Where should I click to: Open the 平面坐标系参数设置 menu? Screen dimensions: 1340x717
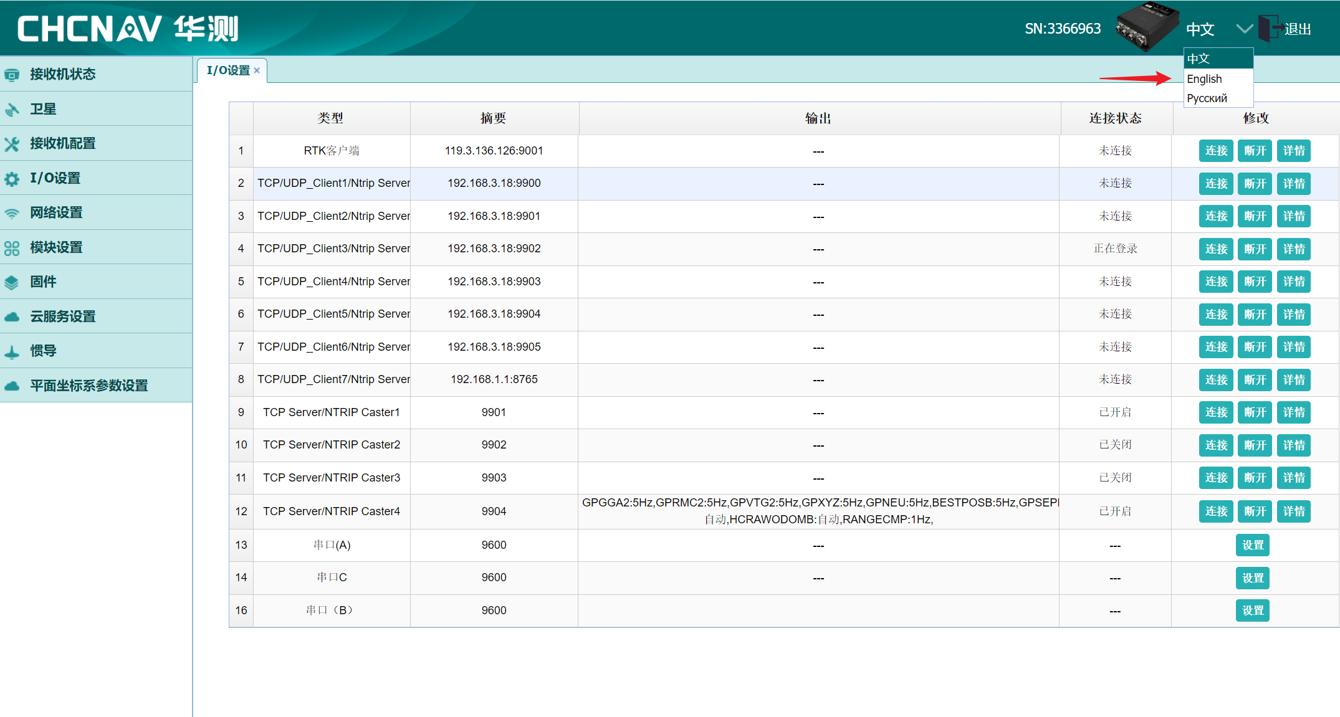pos(96,386)
